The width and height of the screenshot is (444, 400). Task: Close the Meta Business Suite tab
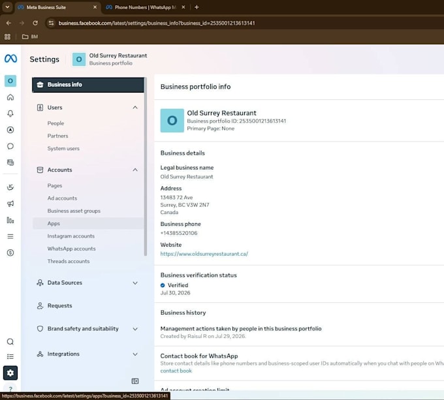[x=95, y=7]
